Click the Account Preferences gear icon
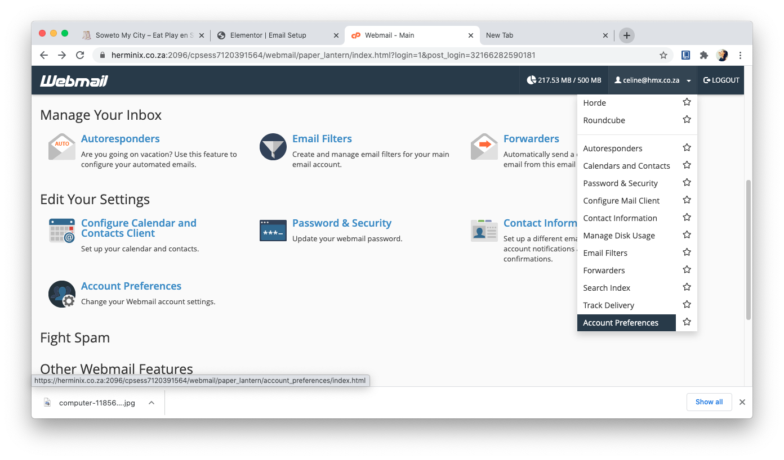Viewport: 784px width, 460px height. (x=61, y=294)
